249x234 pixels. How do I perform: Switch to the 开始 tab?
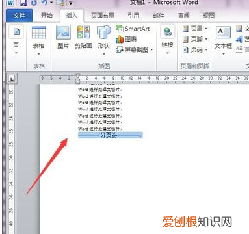47,16
